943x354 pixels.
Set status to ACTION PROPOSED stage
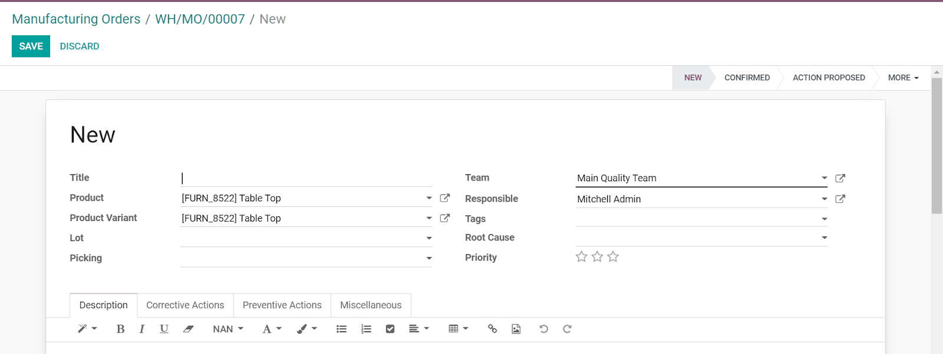click(829, 78)
